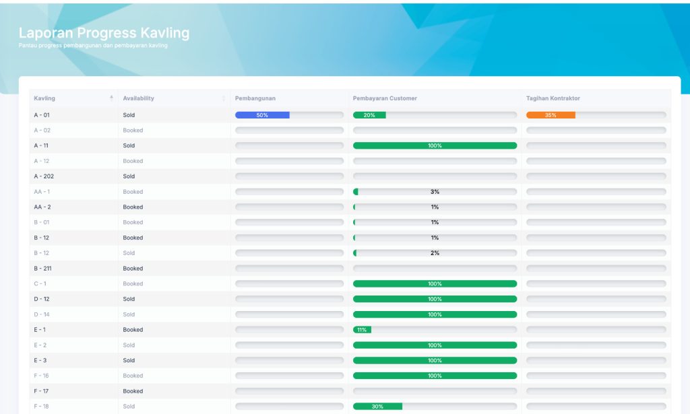
Task: Select the F - 17 kavling row
Action: (x=42, y=391)
